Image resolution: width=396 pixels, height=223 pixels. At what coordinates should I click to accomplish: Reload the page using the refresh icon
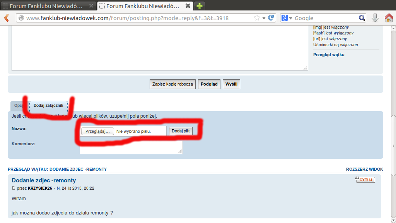[x=271, y=18]
